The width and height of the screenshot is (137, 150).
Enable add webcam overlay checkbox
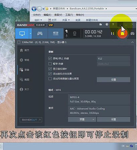(x=50, y=79)
